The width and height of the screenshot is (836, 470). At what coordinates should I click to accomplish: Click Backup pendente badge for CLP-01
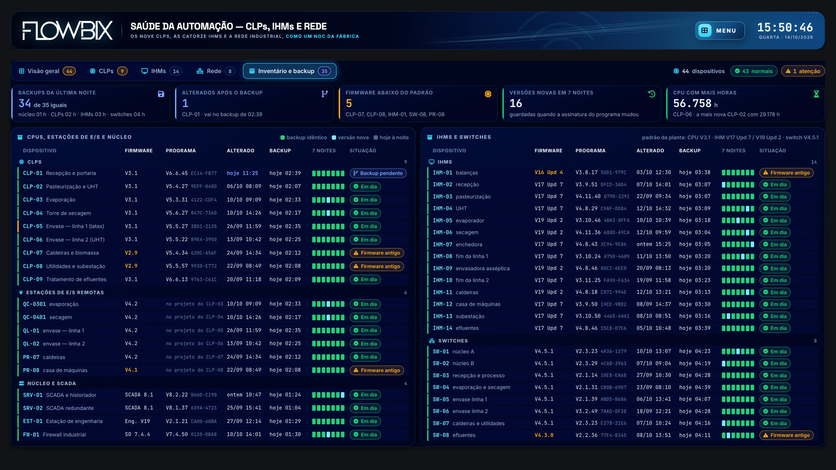378,173
